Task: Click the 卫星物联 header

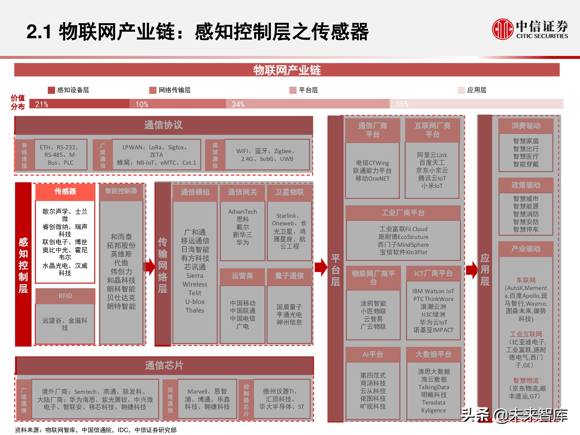Action: 289,192
